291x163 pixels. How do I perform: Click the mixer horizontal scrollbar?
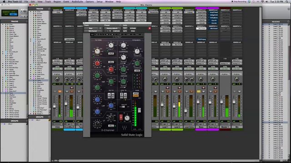pos(160,161)
